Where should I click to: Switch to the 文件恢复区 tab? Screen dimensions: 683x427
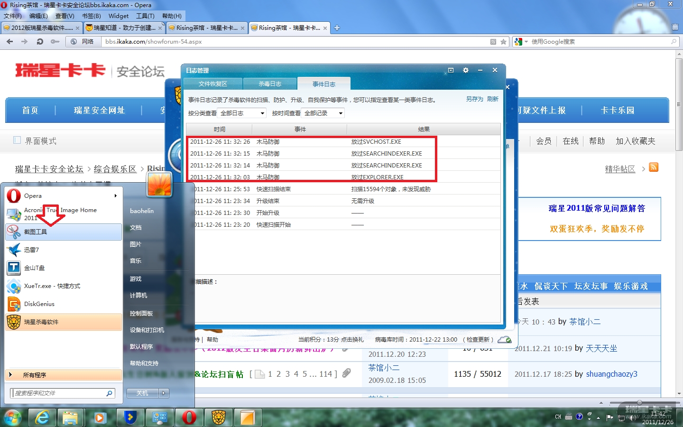pyautogui.click(x=213, y=84)
